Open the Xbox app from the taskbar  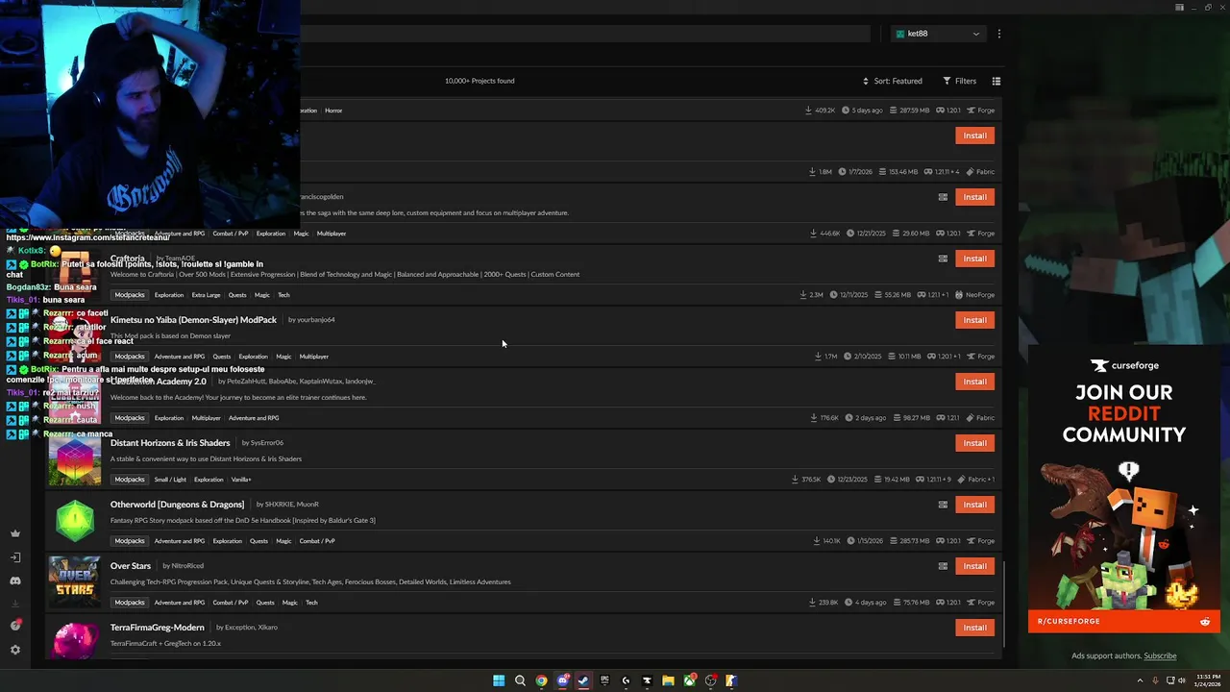(x=689, y=680)
